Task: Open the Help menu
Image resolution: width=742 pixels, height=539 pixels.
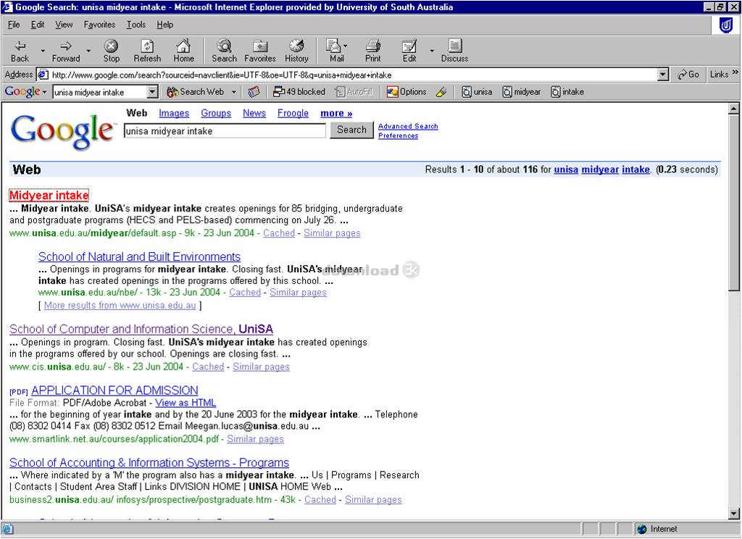Action: click(164, 25)
